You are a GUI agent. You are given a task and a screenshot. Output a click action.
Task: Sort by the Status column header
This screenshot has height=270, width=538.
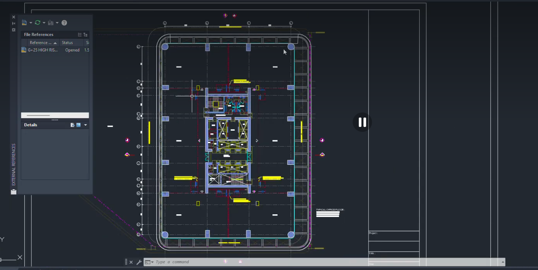71,43
